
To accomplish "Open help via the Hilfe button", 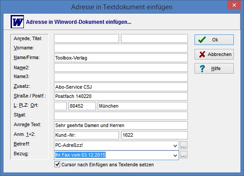I will (x=214, y=68).
